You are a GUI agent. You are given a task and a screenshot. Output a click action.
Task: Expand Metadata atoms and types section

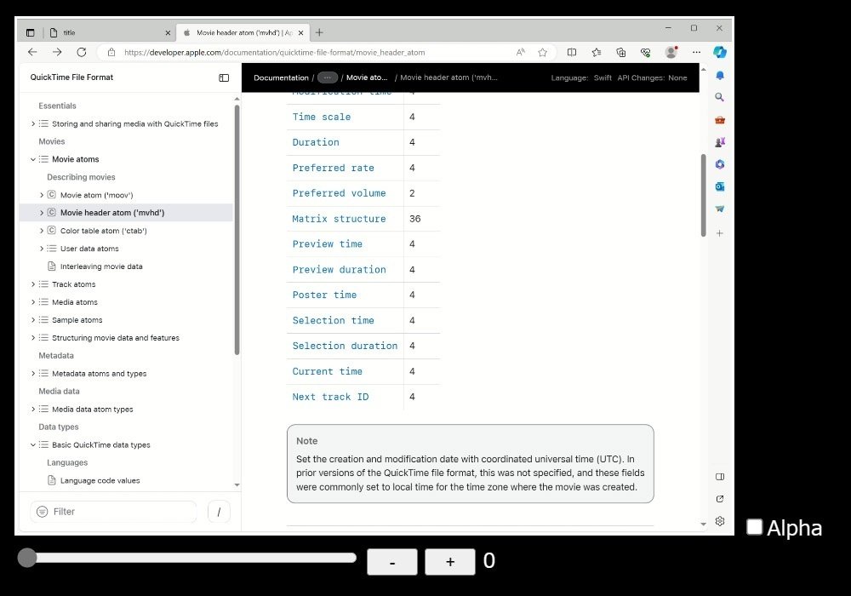pos(33,374)
